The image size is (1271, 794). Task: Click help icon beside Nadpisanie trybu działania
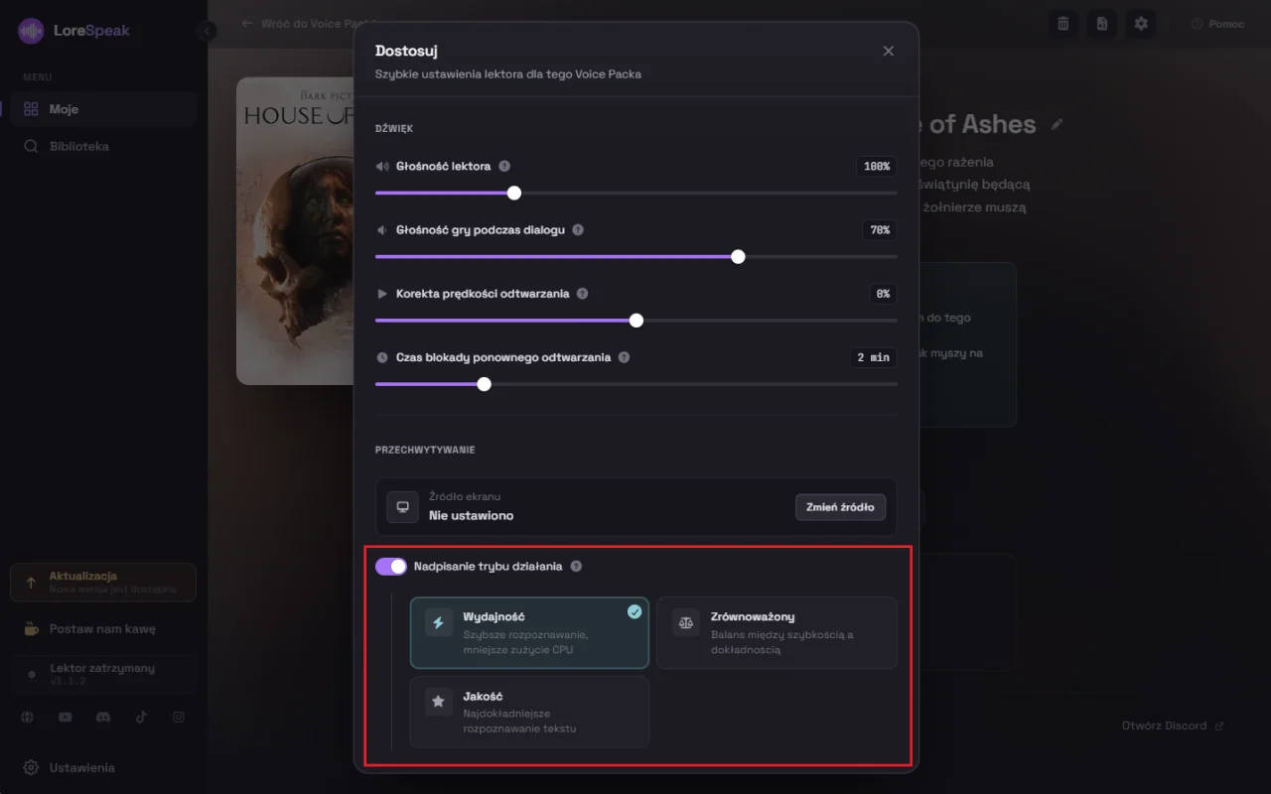pyautogui.click(x=576, y=567)
